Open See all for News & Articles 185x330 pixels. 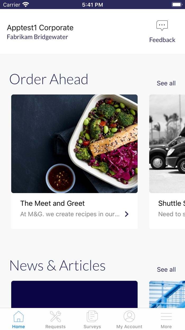[x=166, y=269]
